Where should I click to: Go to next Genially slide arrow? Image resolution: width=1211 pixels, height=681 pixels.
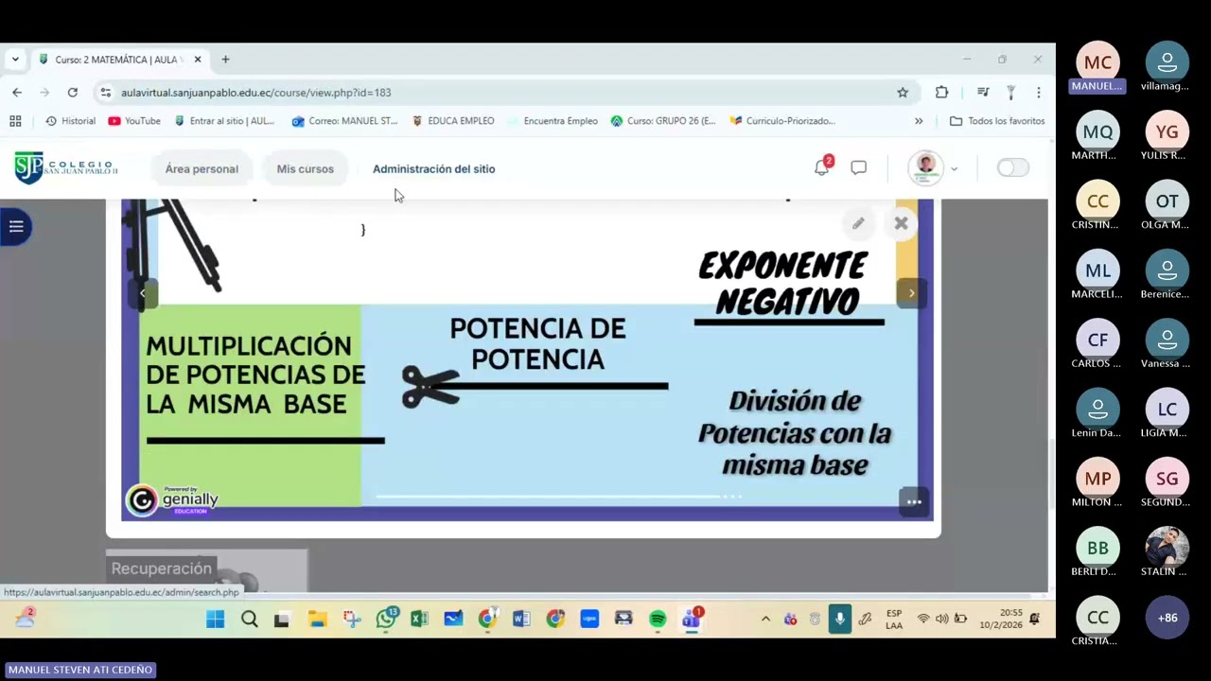[911, 293]
